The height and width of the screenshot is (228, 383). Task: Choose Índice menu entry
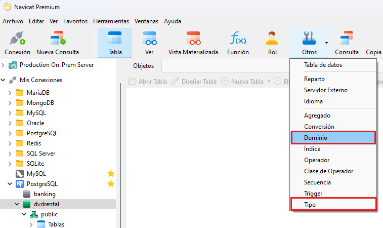(333, 149)
